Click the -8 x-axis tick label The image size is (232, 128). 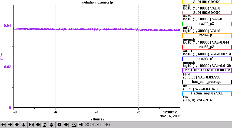[x=15, y=112]
